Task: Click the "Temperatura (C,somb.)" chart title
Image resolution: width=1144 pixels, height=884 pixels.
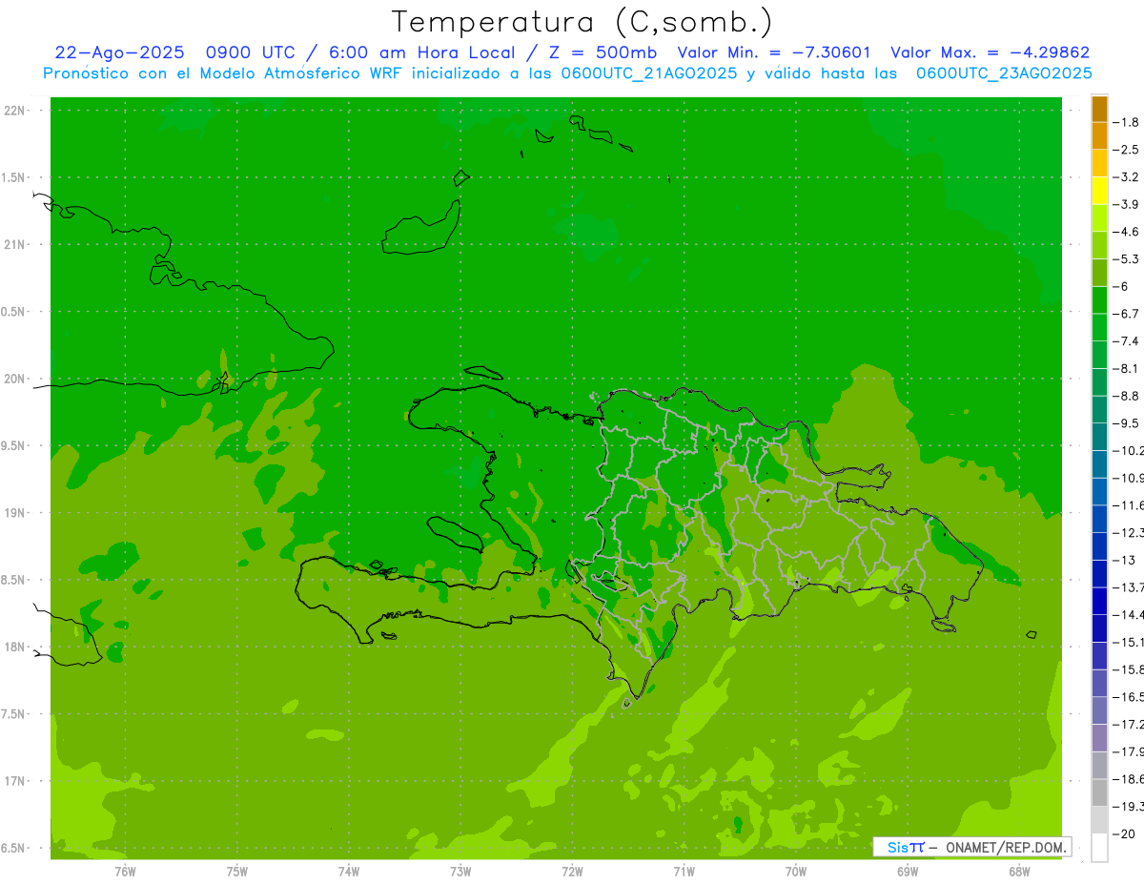Action: [x=582, y=23]
